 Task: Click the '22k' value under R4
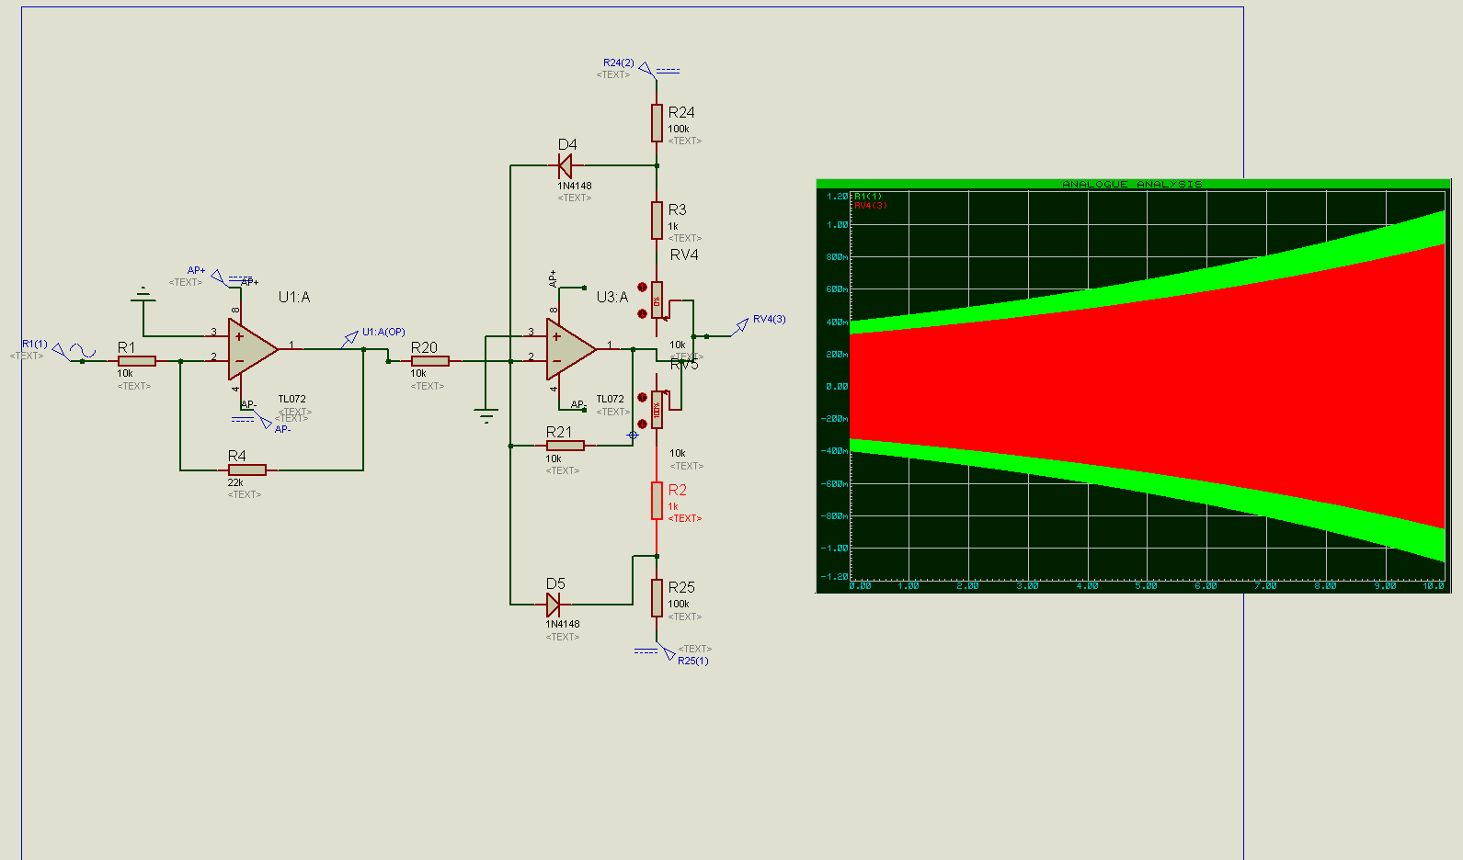tap(235, 482)
